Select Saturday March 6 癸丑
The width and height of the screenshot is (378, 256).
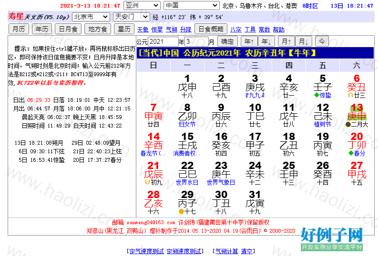click(357, 86)
